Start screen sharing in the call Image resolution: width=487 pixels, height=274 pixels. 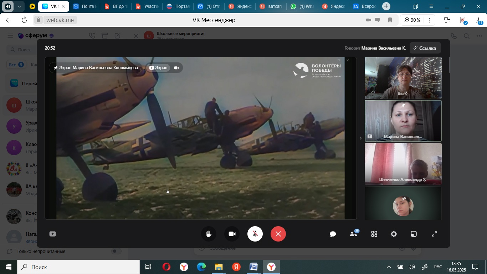(x=52, y=234)
